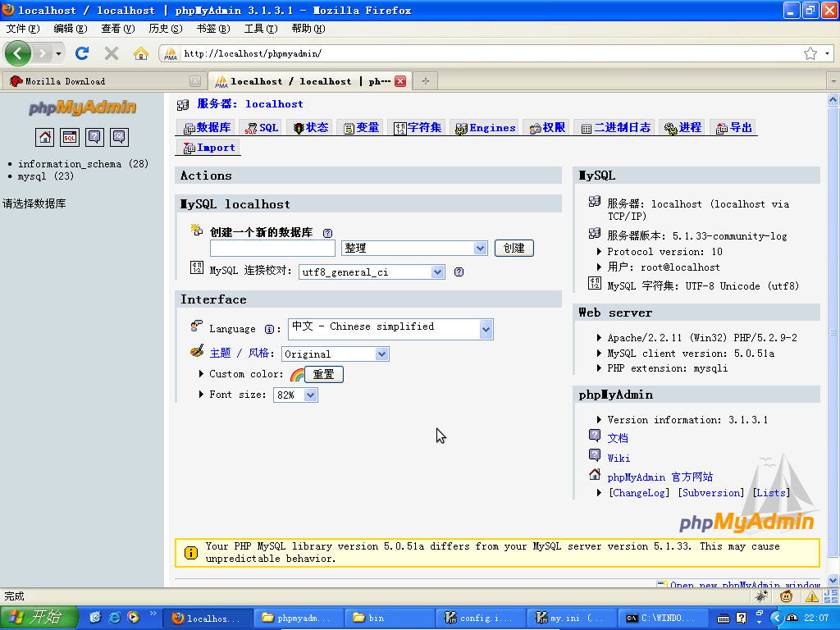
Task: Open the Language selection dropdown
Action: pyautogui.click(x=390, y=329)
